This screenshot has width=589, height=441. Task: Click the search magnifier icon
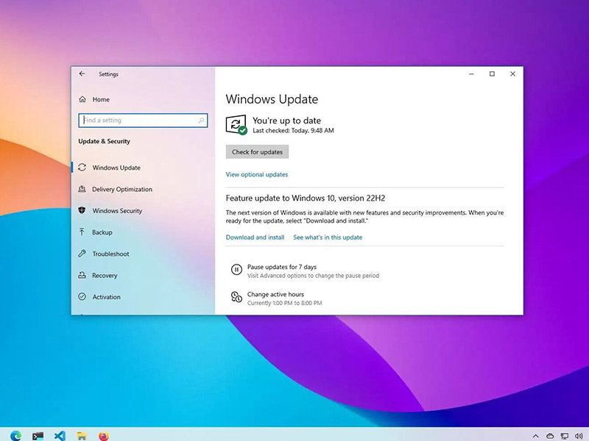pos(201,121)
